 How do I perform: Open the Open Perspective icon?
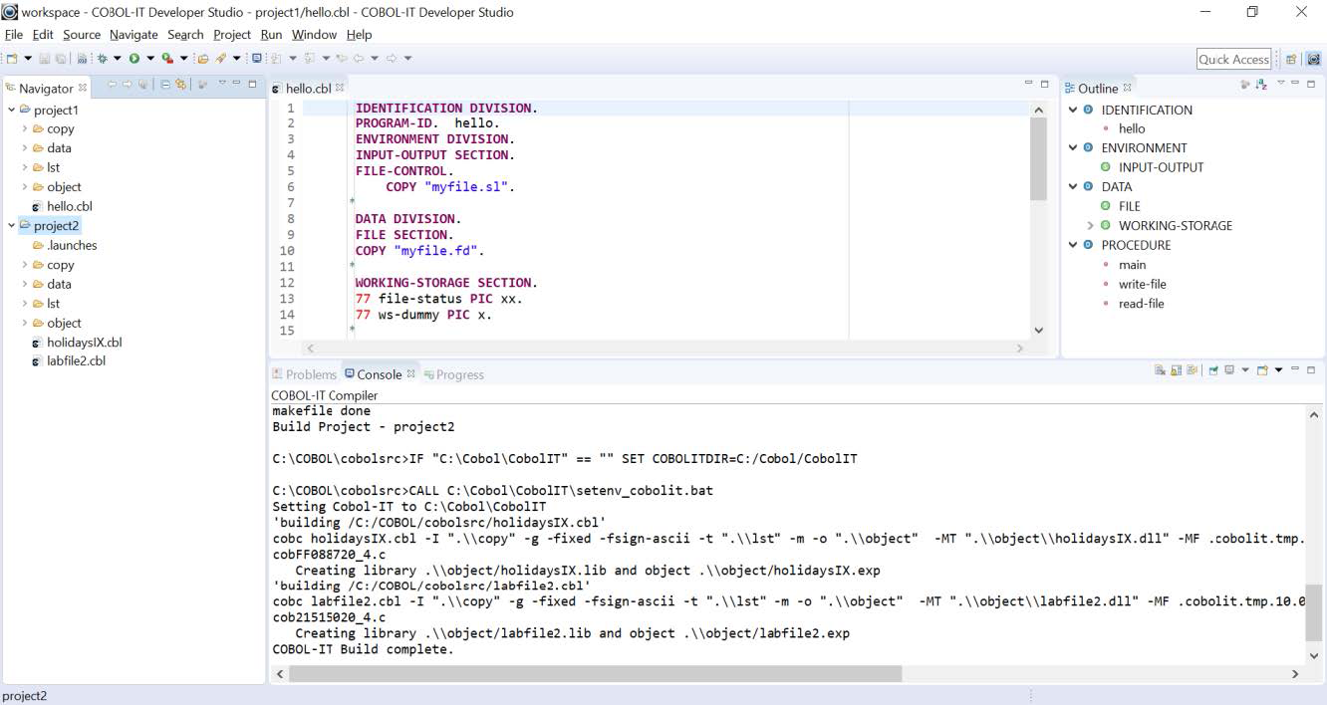1291,59
